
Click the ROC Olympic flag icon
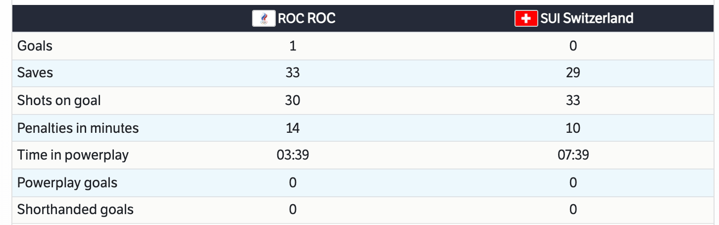click(x=264, y=19)
